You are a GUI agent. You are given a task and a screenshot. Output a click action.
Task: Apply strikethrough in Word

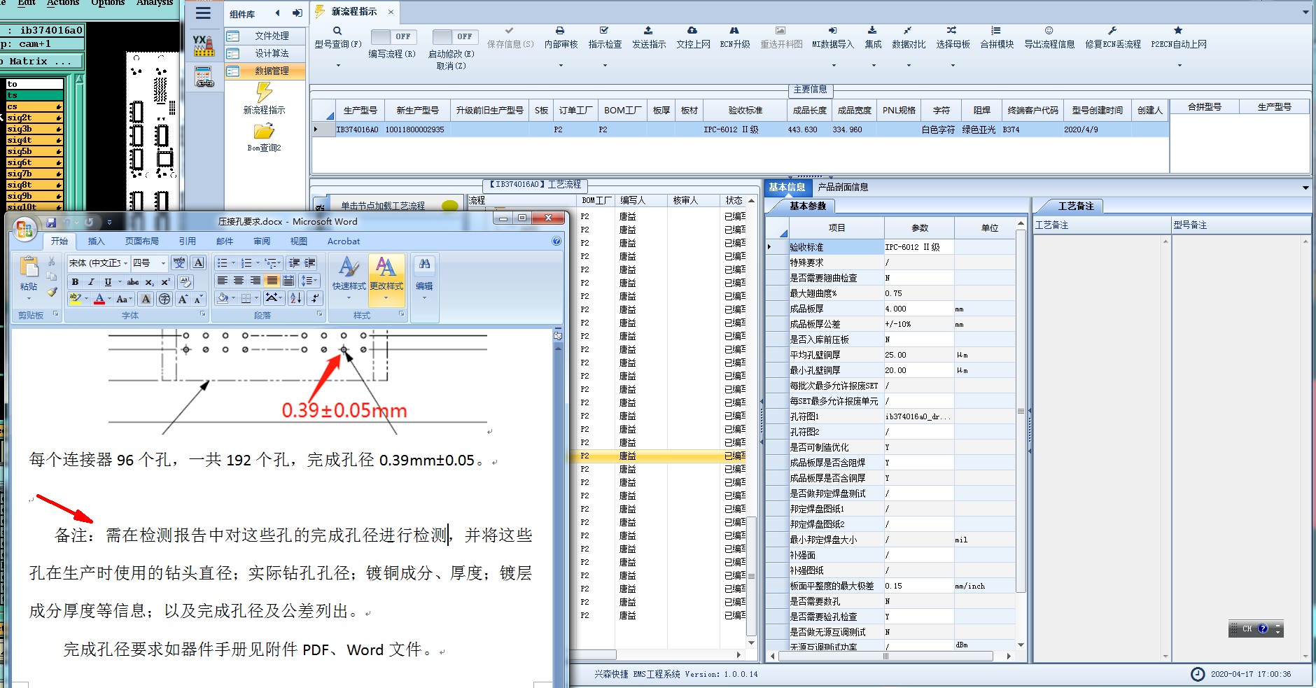click(132, 282)
